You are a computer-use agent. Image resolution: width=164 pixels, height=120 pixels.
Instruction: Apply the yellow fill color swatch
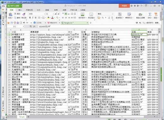click(x=48, y=18)
